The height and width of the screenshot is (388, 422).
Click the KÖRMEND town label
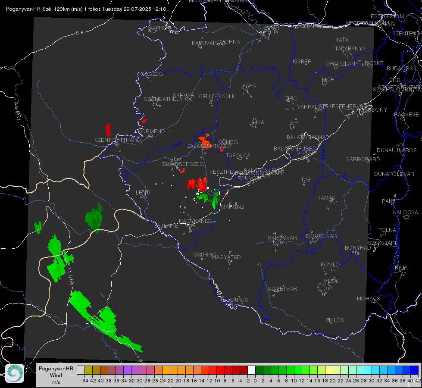pos(151,131)
